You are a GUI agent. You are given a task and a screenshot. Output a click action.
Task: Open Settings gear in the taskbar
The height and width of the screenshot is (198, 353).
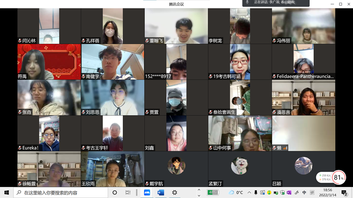click(175, 192)
